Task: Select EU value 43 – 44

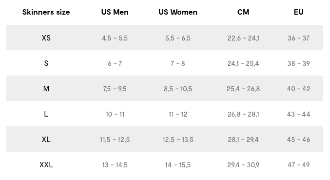Action: (x=299, y=114)
